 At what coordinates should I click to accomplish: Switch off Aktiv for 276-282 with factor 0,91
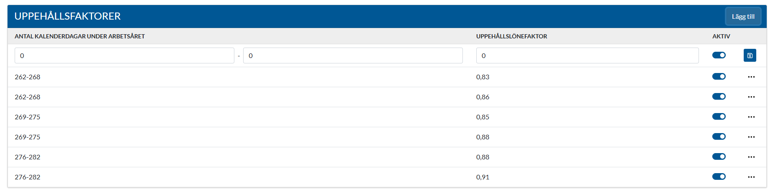(x=719, y=176)
